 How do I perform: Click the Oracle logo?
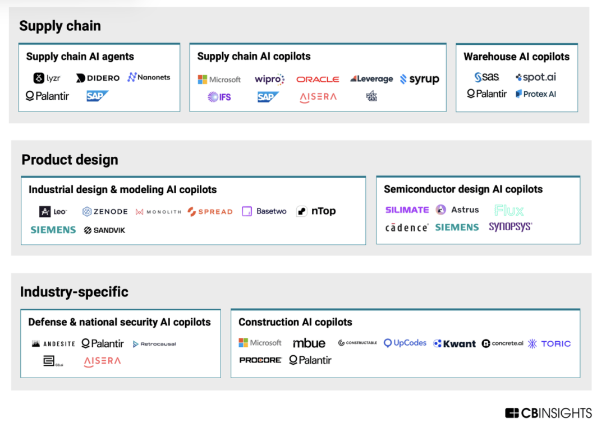click(x=318, y=80)
